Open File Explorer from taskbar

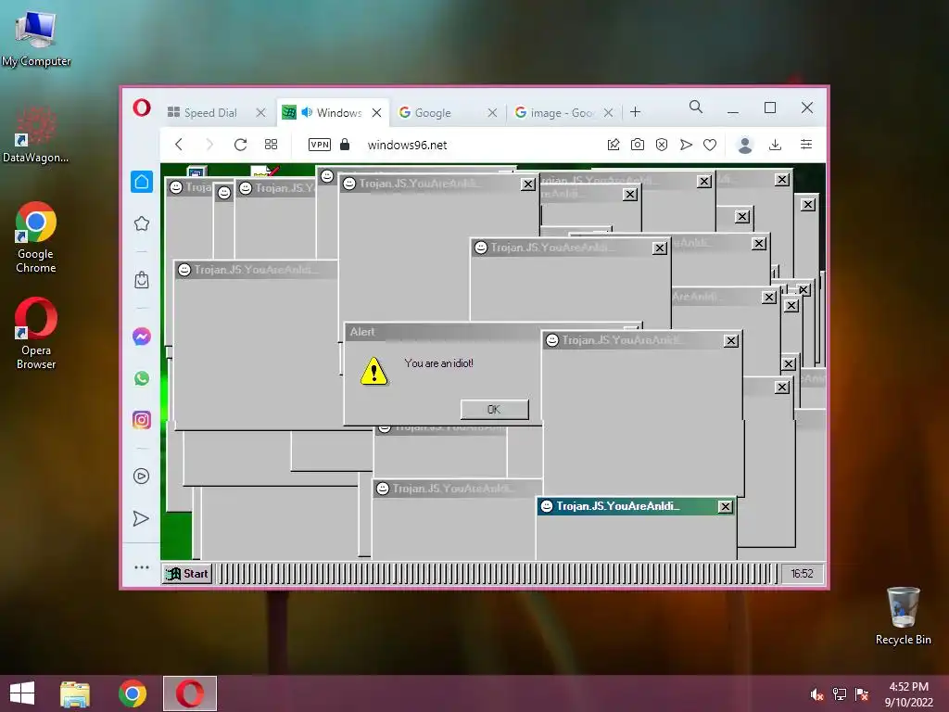tap(75, 693)
